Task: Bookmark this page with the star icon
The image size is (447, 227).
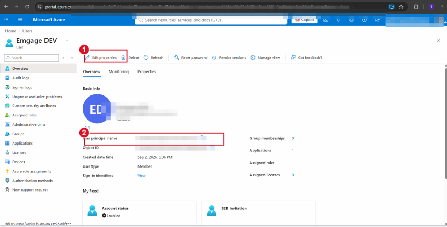Action: (x=401, y=7)
